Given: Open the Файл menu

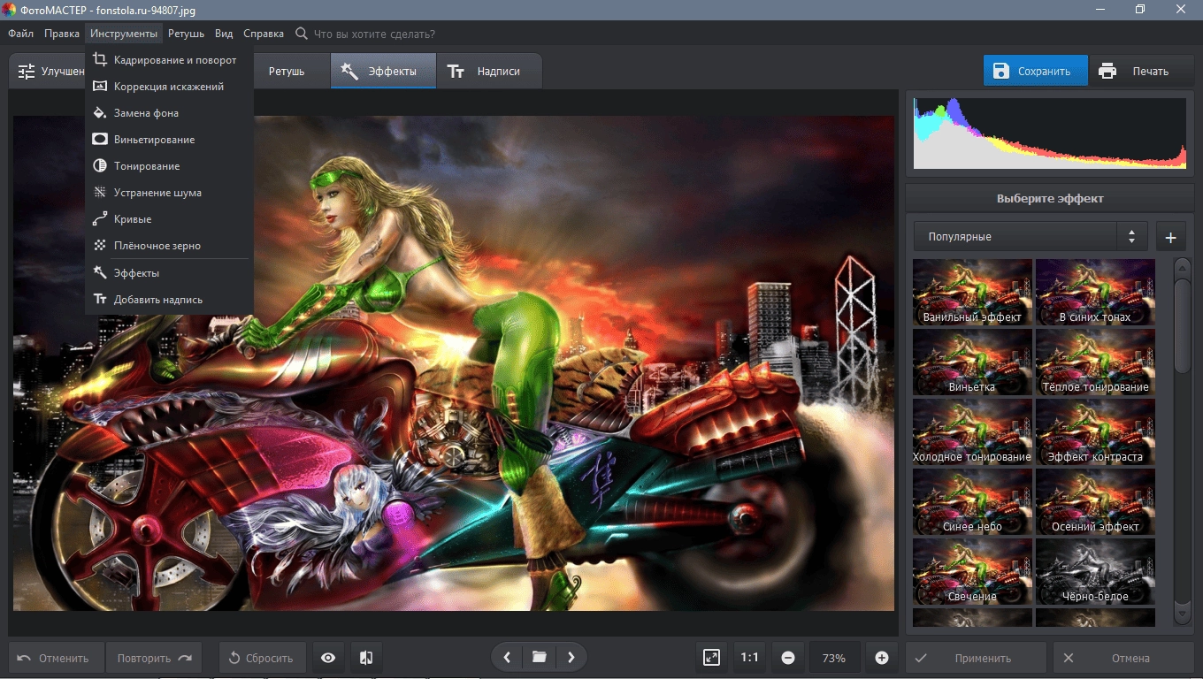Looking at the screenshot, I should [21, 34].
